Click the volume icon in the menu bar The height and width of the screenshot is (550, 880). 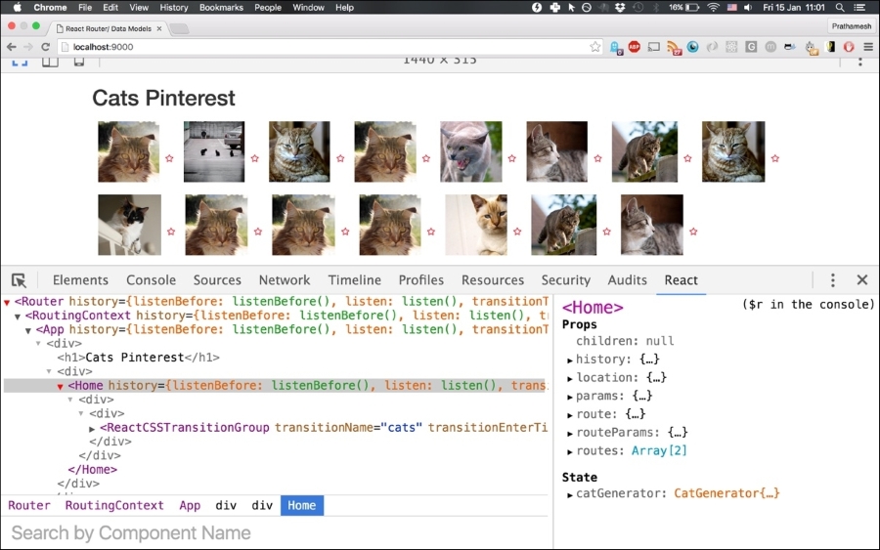point(748,7)
